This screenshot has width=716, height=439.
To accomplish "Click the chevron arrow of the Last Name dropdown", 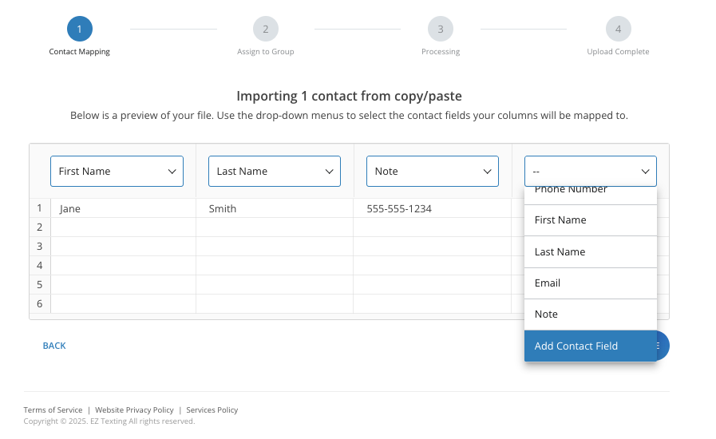I will point(329,172).
